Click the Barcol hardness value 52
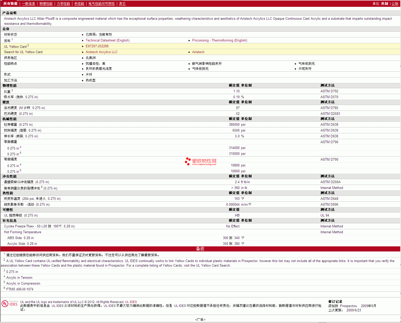401x323 pixels. coord(238,114)
